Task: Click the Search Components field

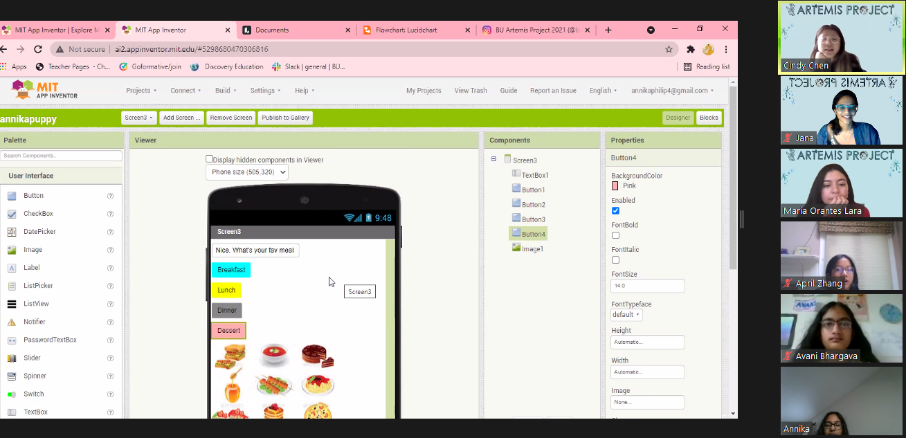Action: click(62, 156)
